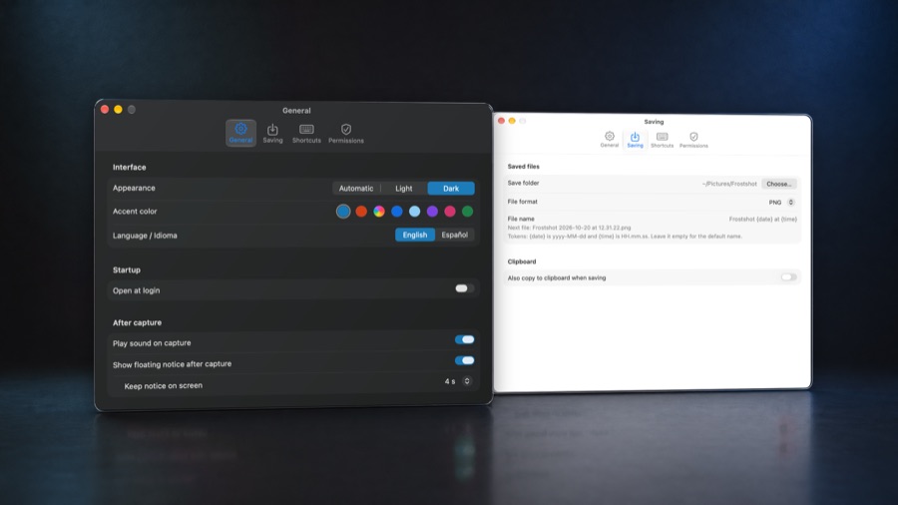Select the green accent color
Screen dimensions: 898x505
(468, 212)
